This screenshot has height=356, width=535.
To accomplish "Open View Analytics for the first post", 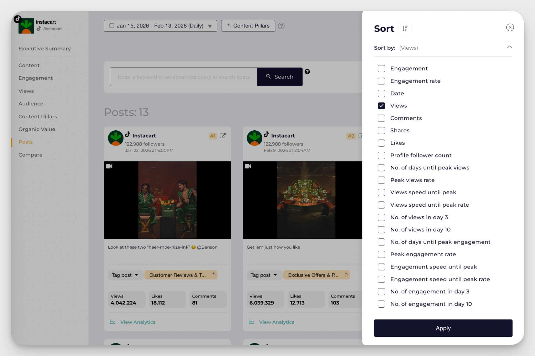I will [x=138, y=322].
